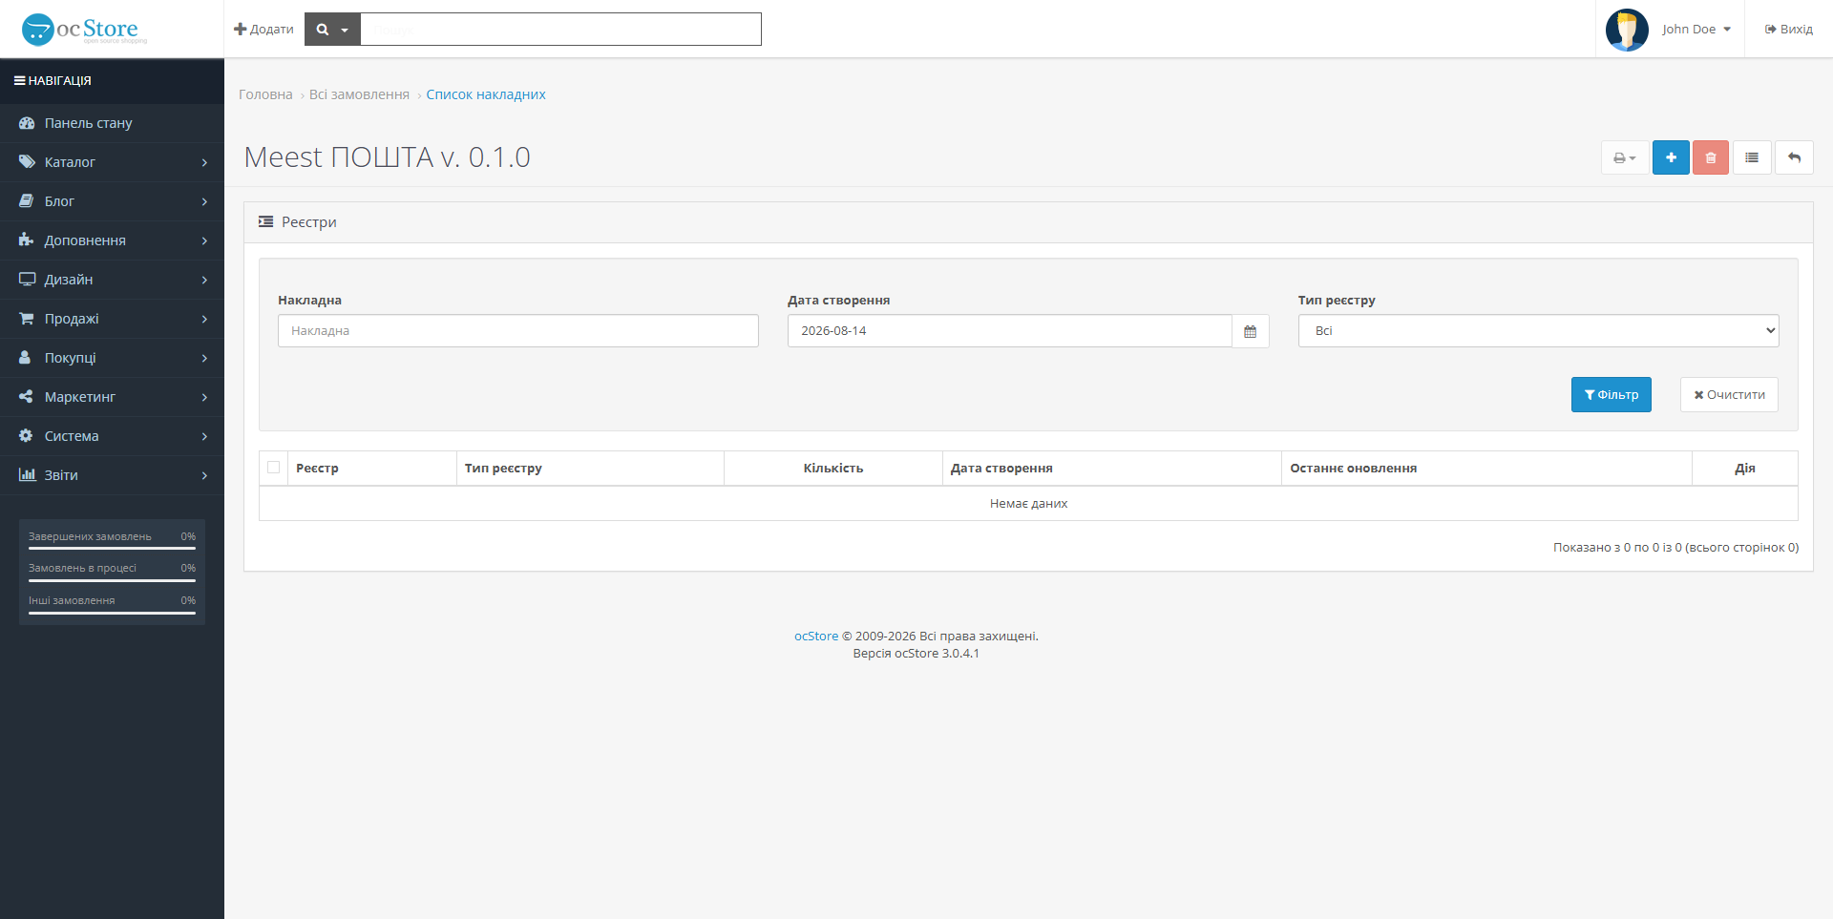This screenshot has height=919, width=1833.
Task: Expand the Каталог menu chevron
Action: pyautogui.click(x=204, y=163)
